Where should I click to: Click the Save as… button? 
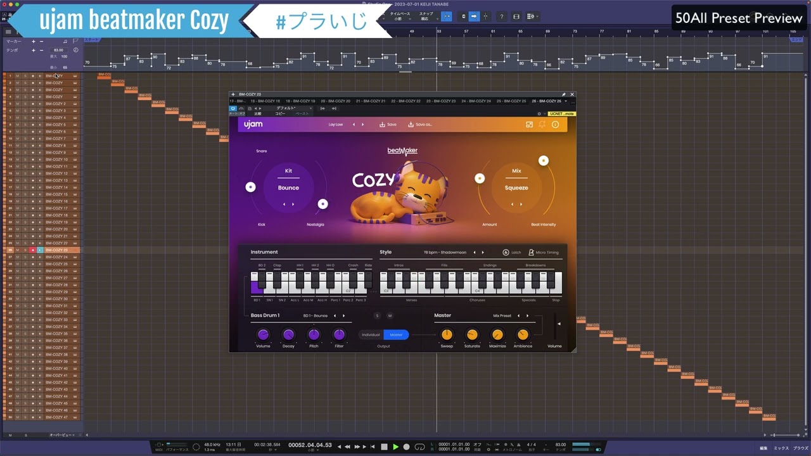(420, 125)
